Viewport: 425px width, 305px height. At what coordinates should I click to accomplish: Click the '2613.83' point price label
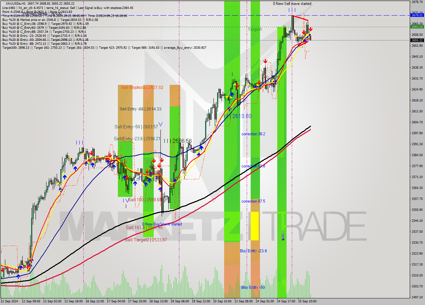242,116
